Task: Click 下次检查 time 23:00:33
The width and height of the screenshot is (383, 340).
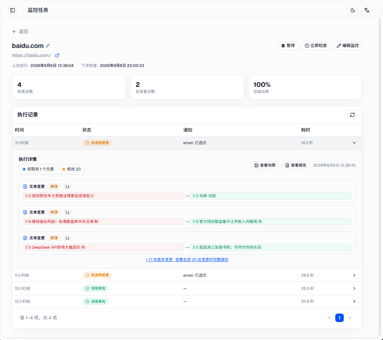Action: click(122, 66)
